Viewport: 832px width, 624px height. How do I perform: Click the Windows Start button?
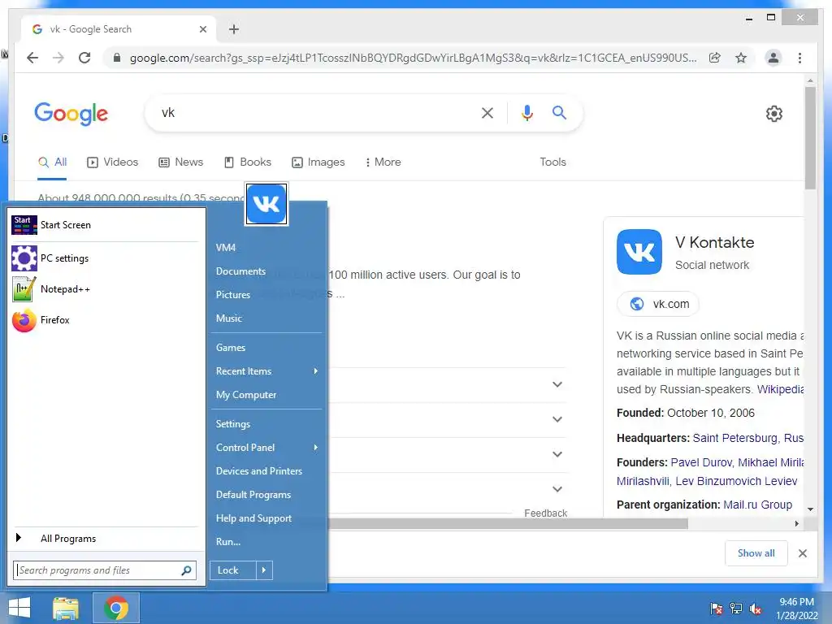[x=19, y=608]
